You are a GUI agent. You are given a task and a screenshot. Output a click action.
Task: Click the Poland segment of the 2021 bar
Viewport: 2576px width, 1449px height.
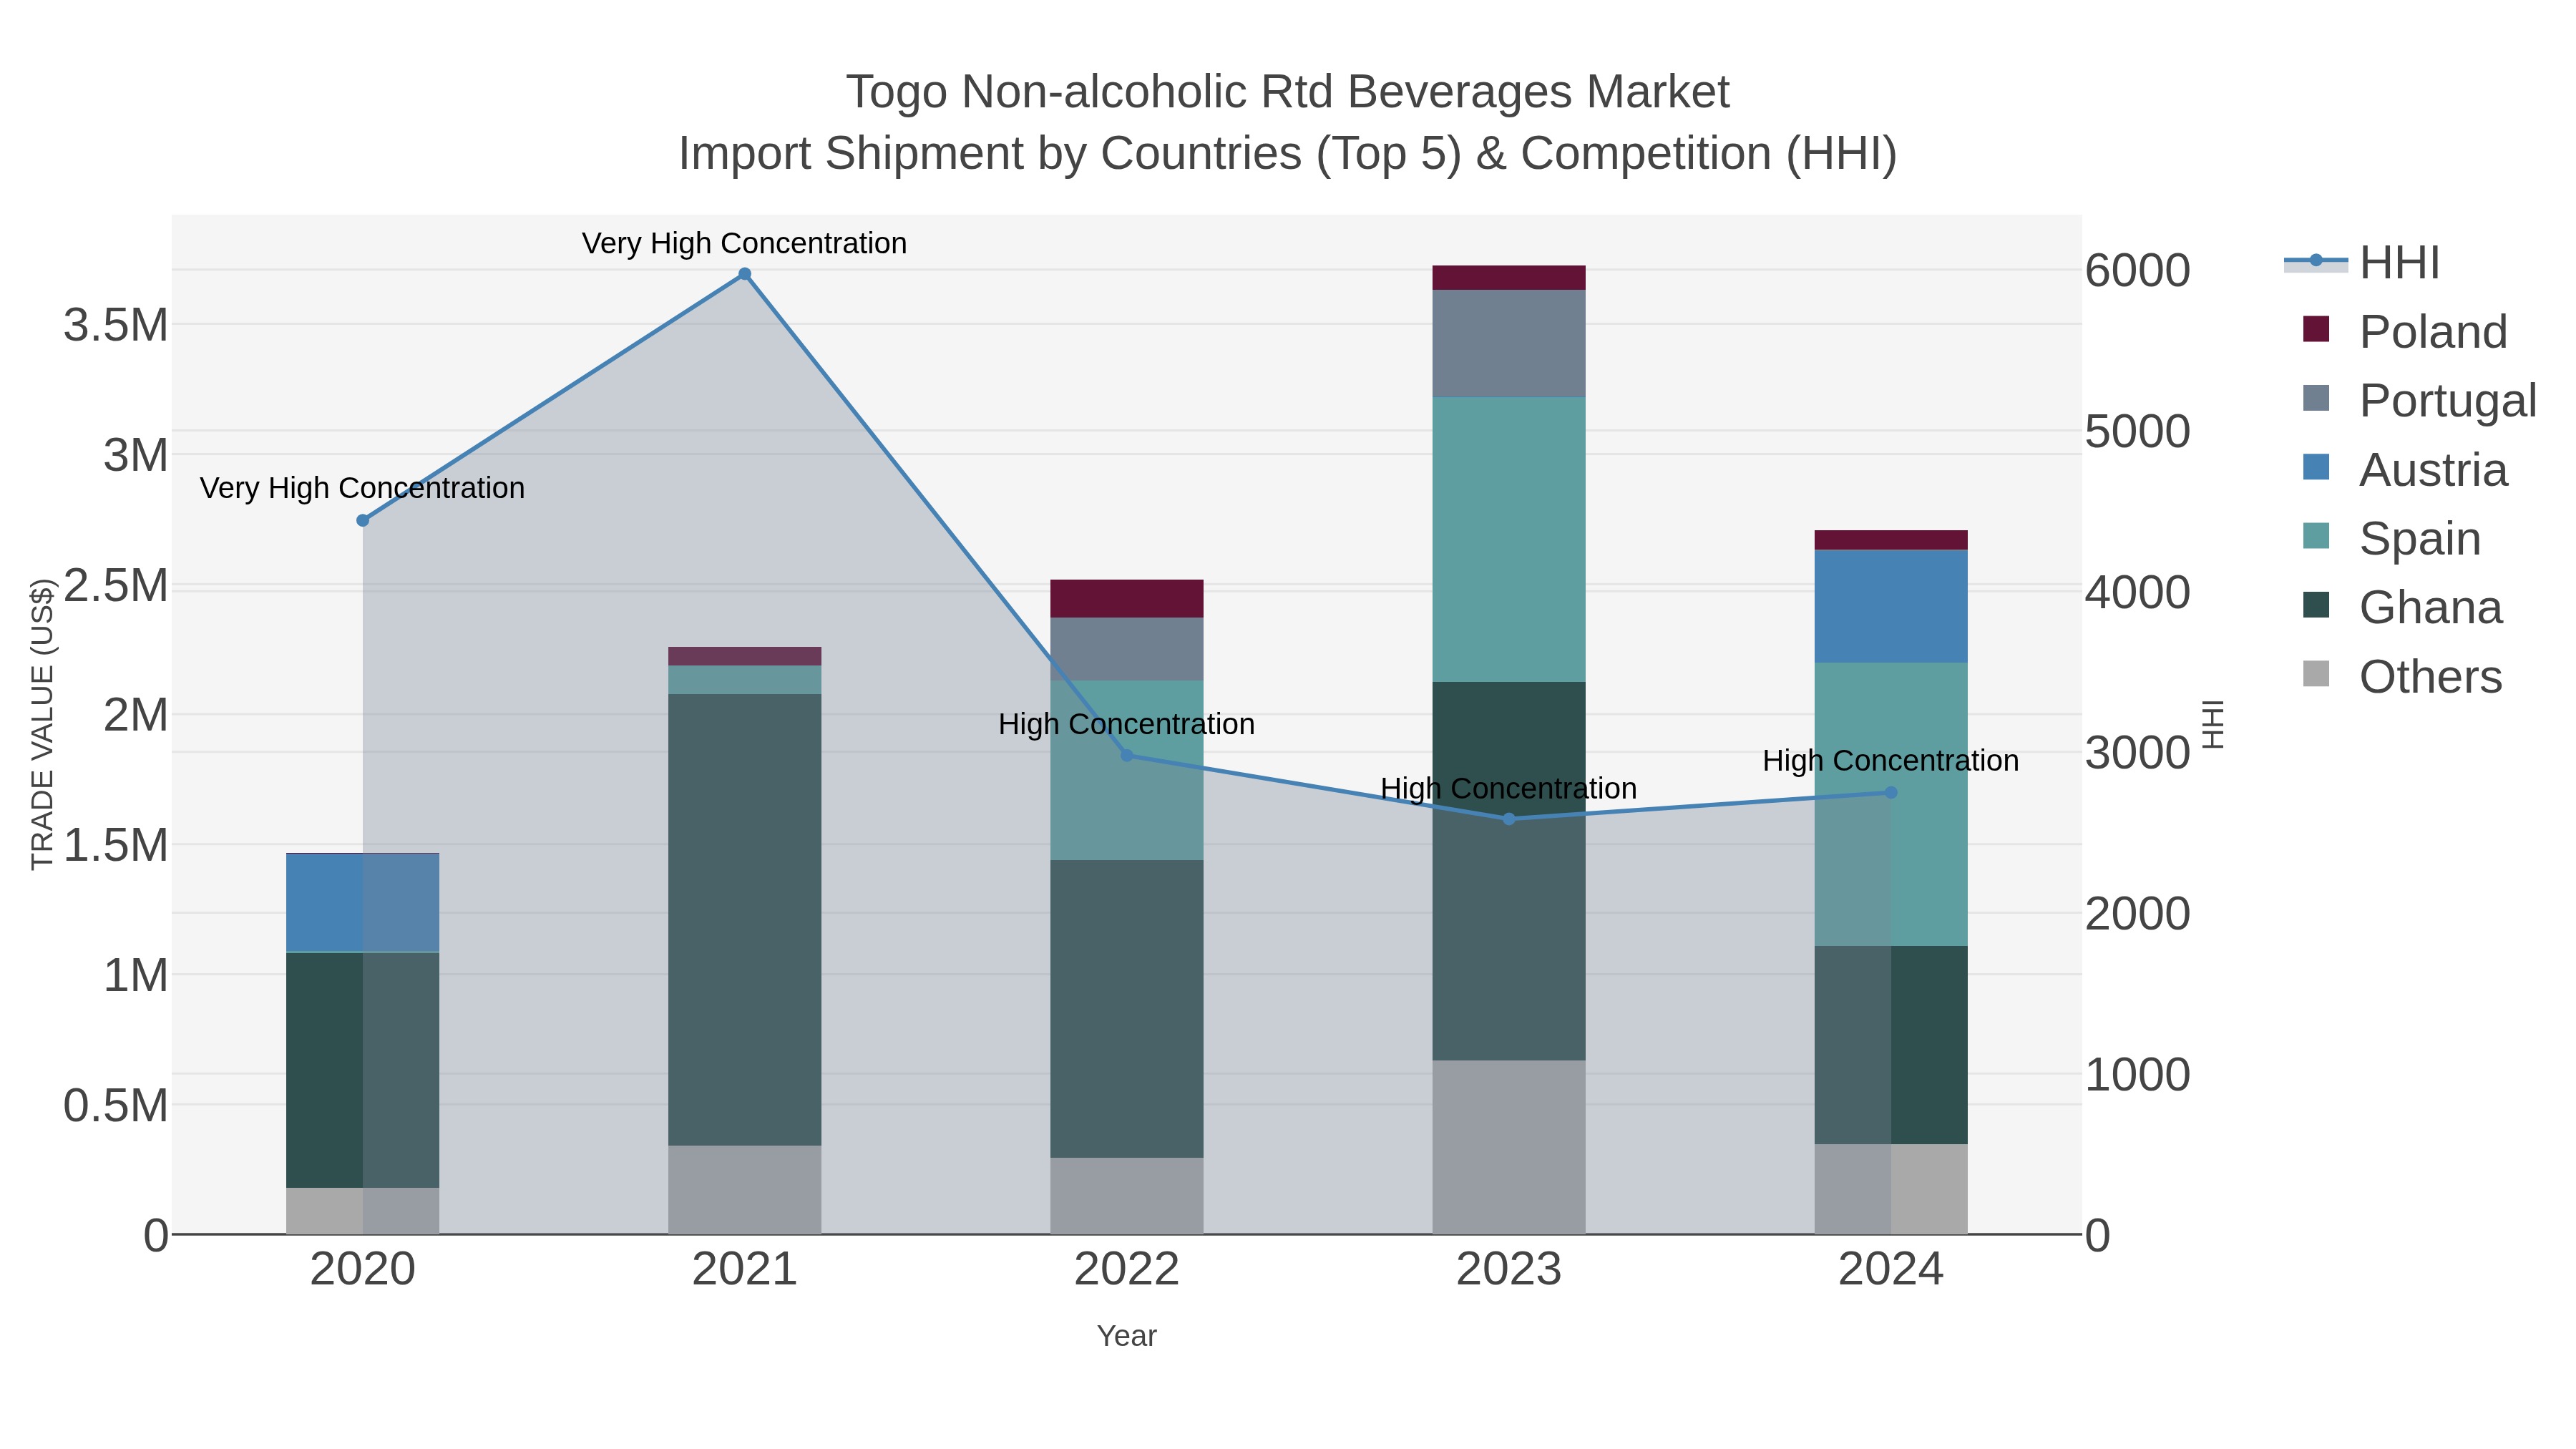745,657
